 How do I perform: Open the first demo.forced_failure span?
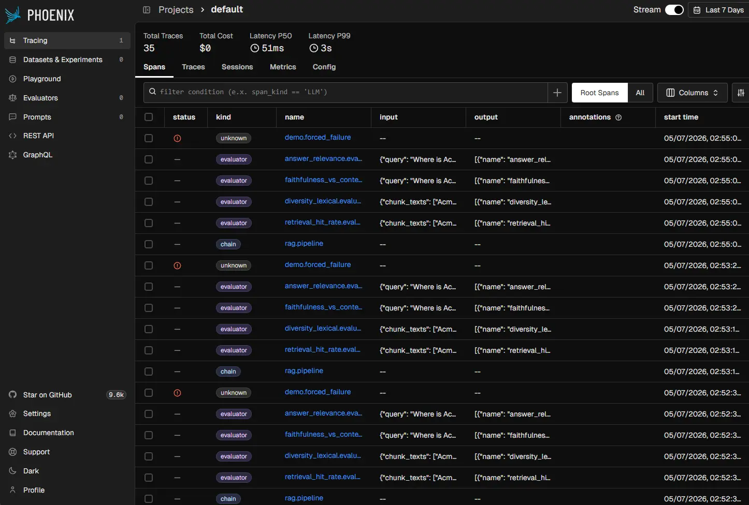(318, 137)
